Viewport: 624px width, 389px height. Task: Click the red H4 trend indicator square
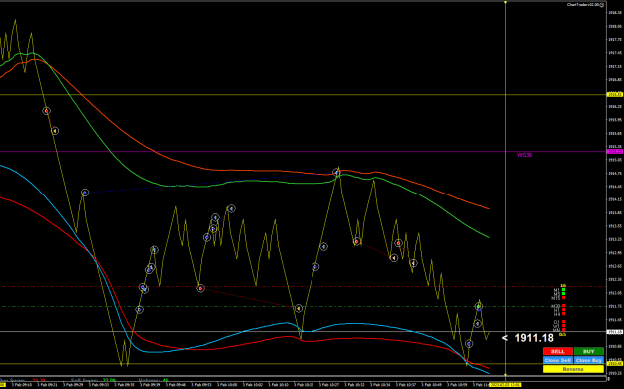tap(563, 314)
